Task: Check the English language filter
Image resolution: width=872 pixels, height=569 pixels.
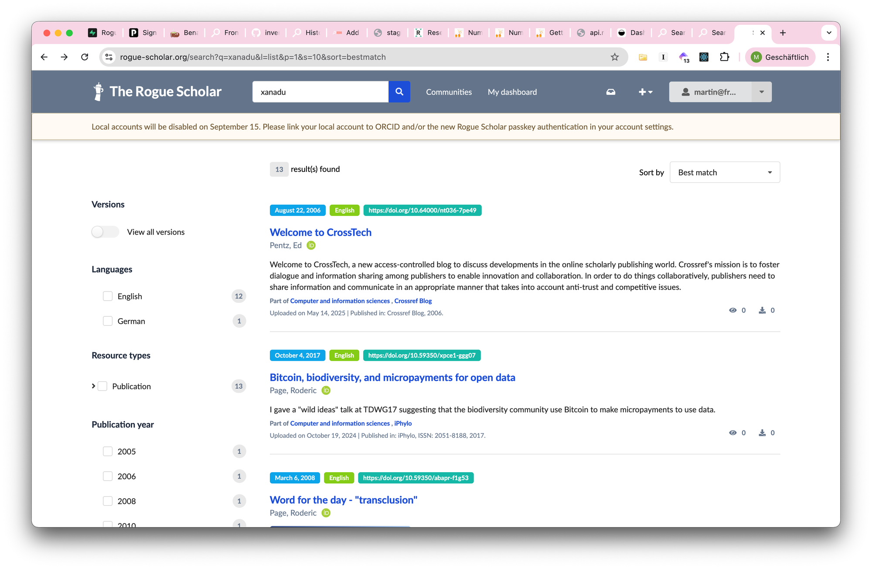Action: coord(108,296)
